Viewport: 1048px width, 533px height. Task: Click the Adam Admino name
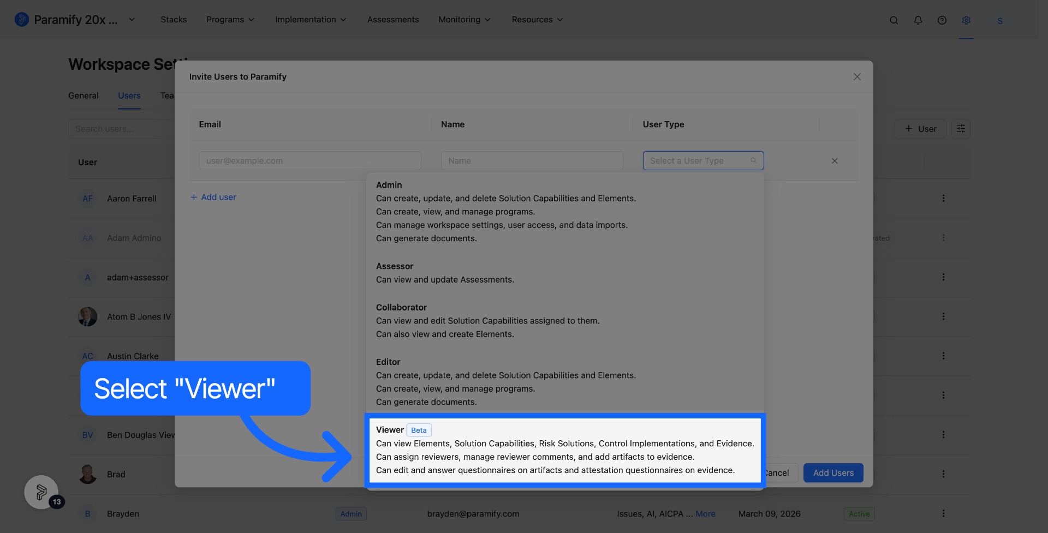(134, 238)
